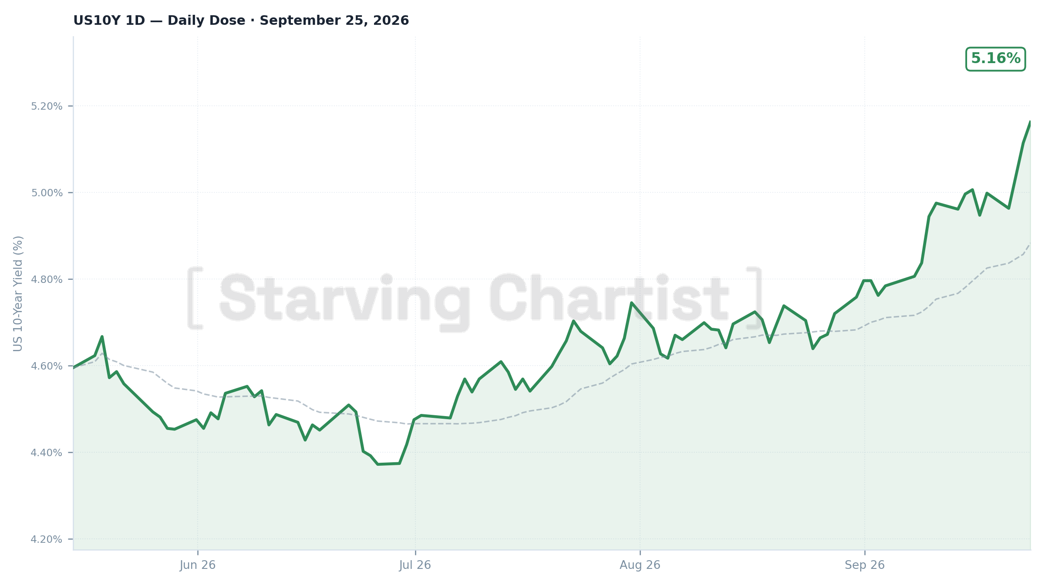The height and width of the screenshot is (585, 1045).
Task: Click the 4.80% y-axis tick label
Action: point(47,279)
